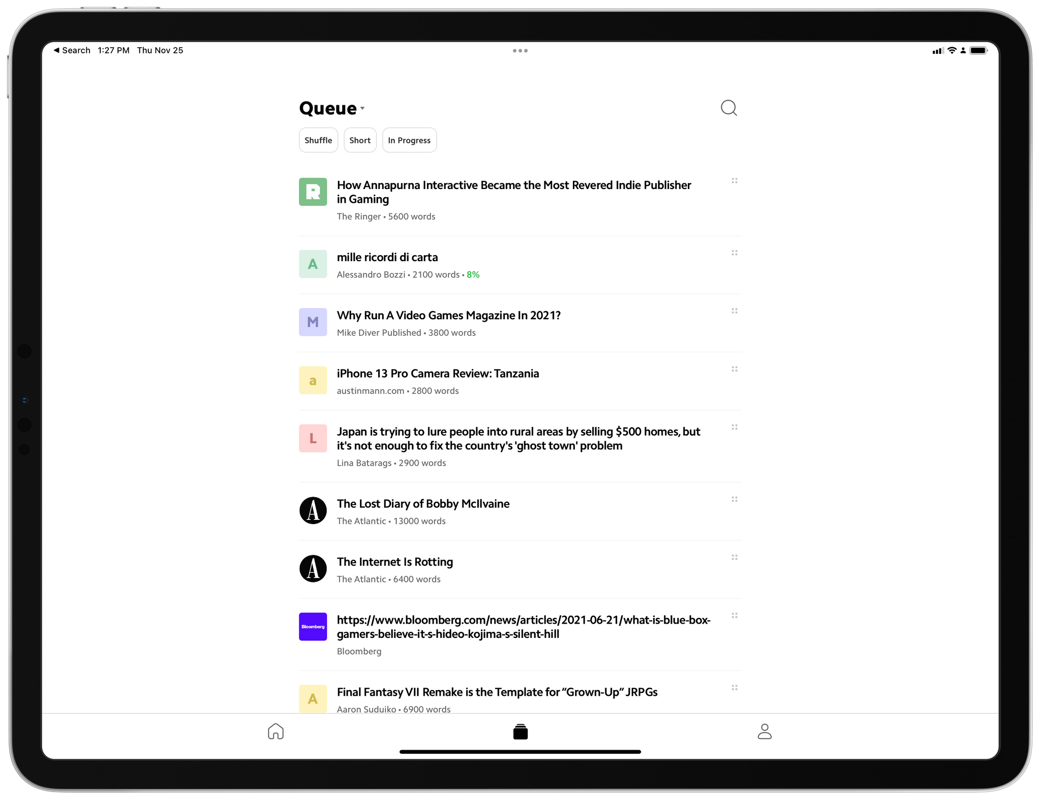1041x801 pixels.
Task: Toggle the Short filter button
Action: (360, 140)
